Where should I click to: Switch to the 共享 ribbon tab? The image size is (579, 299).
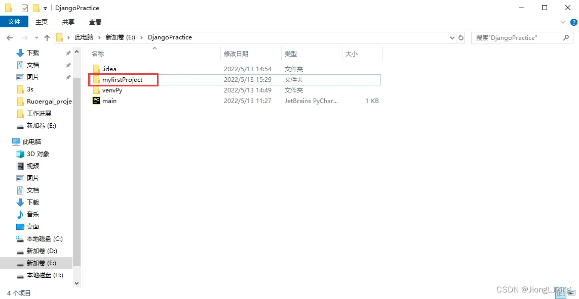(x=68, y=22)
